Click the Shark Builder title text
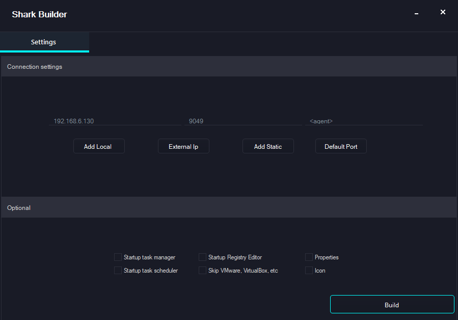Viewport: 458px width, 320px height. 39,14
